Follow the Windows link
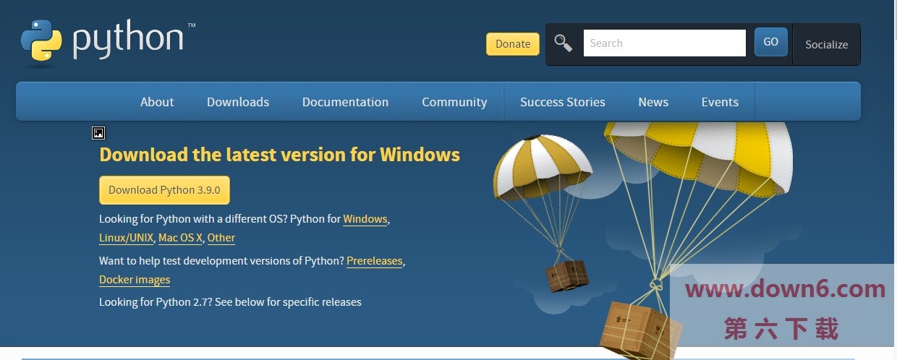Screen dimensions: 897x360 coord(365,218)
